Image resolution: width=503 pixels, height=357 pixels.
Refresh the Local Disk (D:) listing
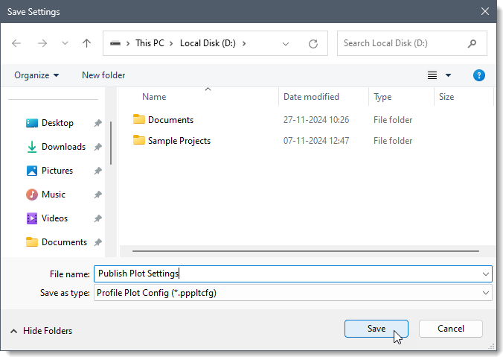coord(313,43)
